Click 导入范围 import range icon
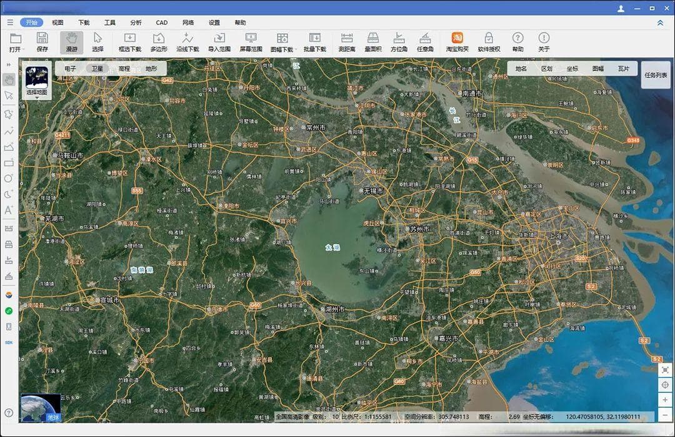 219,42
